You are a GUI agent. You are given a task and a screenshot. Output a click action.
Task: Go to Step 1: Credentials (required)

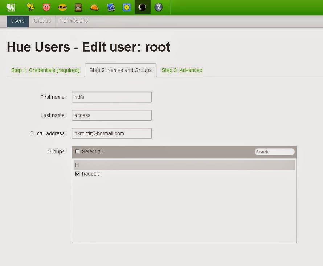click(45, 70)
